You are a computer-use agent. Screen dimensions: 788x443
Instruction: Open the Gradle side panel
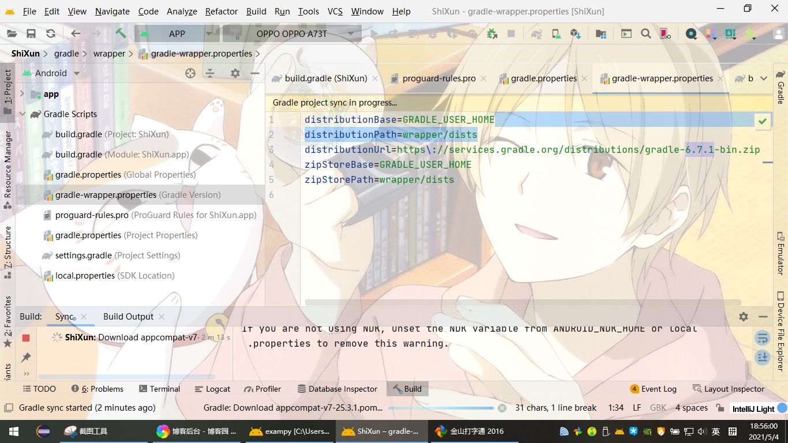781,87
